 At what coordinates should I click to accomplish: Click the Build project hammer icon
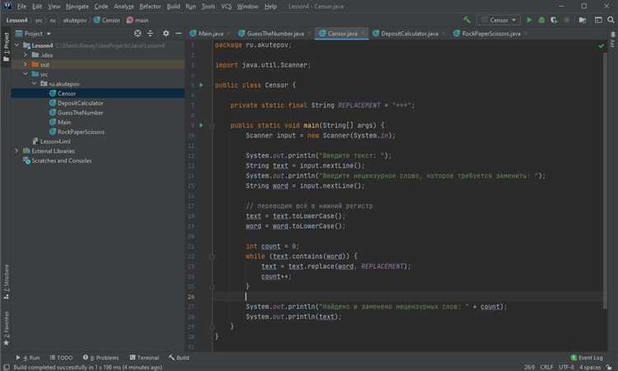(466, 20)
